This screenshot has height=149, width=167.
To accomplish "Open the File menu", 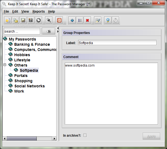I will coord(6,12).
